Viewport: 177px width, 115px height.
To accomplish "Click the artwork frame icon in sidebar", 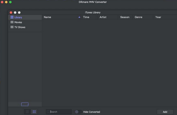I will point(25,104).
